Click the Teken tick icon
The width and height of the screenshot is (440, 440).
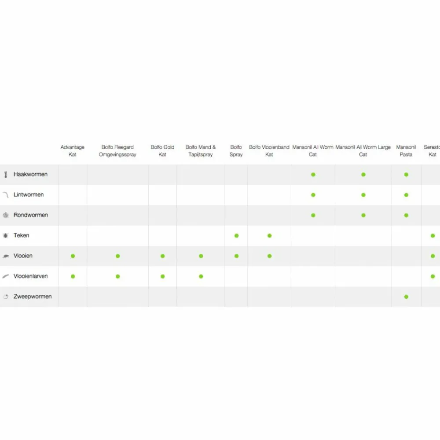[x=6, y=235]
